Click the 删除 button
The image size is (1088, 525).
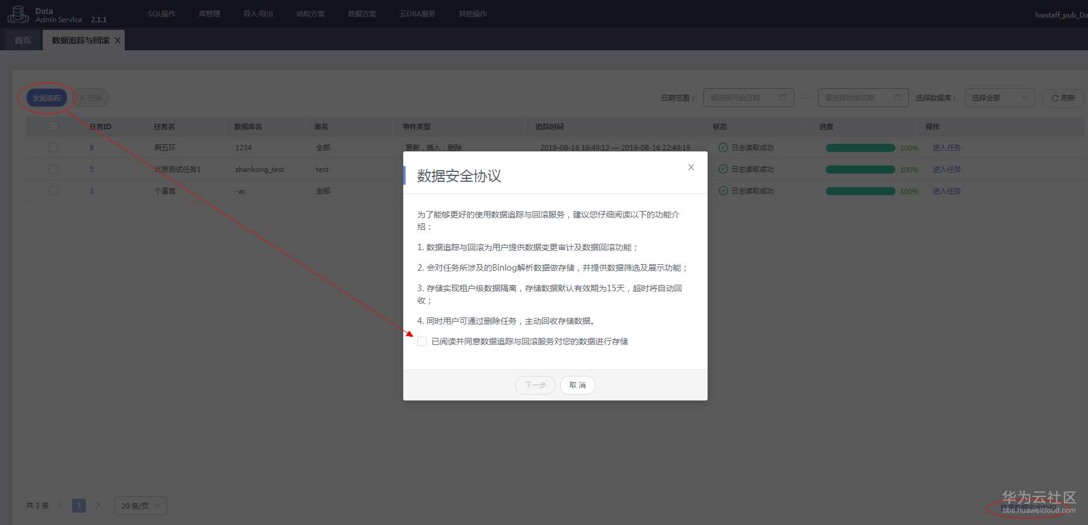click(x=90, y=98)
